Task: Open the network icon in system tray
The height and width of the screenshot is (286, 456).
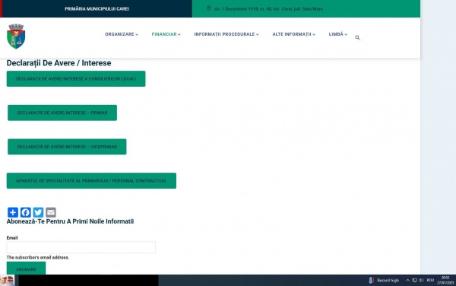Action: click(x=415, y=280)
